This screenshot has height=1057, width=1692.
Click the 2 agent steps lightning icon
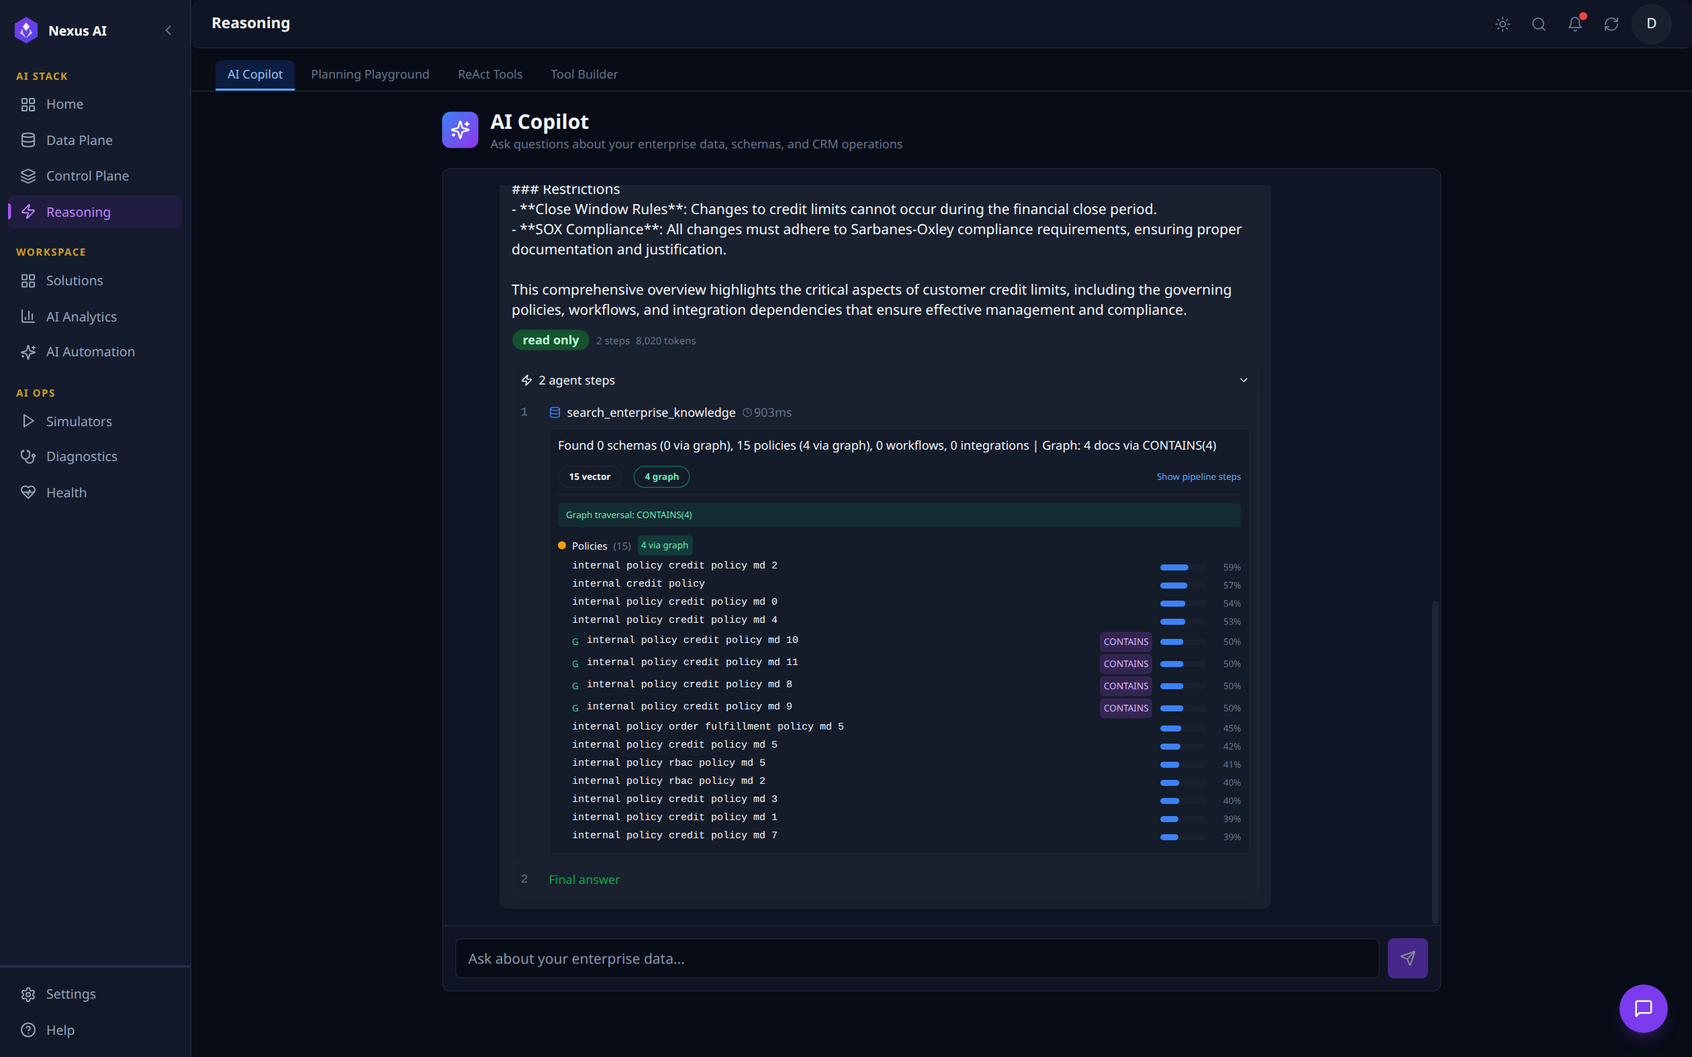pos(527,381)
